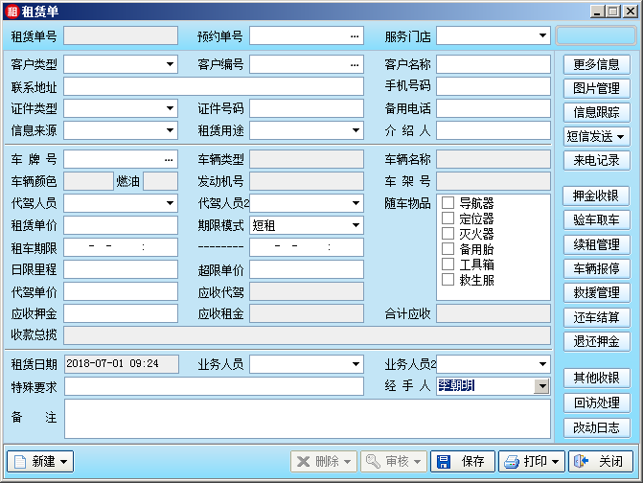Viewport: 643px width, 483px height.
Task: Open the 代驾人员 dropdown
Action: 170,203
